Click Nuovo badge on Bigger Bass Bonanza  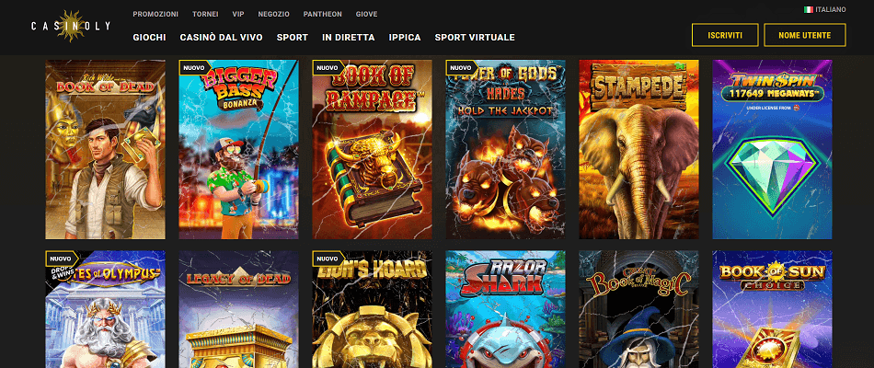pyautogui.click(x=194, y=67)
